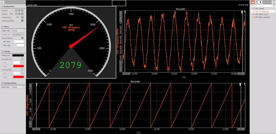Image resolution: width=276 pixels, height=134 pixels.
Task: Click the lower limit value field
Action: click(16, 73)
